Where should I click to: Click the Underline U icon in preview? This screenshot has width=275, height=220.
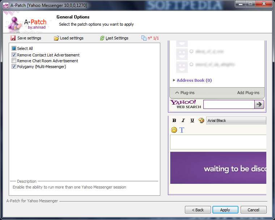192,120
